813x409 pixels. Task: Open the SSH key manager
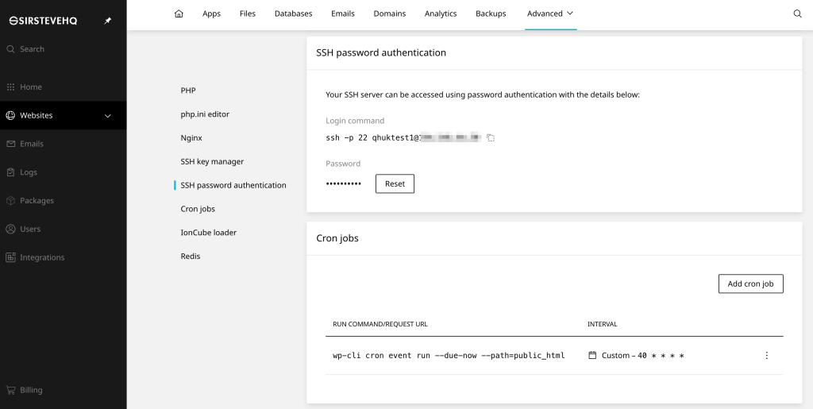coord(212,161)
